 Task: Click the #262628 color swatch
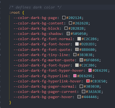click(x=70, y=23)
